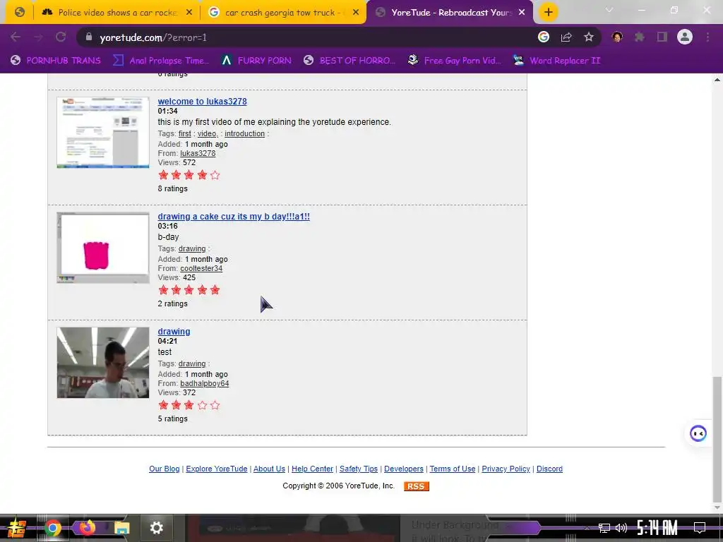Open the Chrome three-dot menu
The height and width of the screenshot is (542, 723).
707,37
